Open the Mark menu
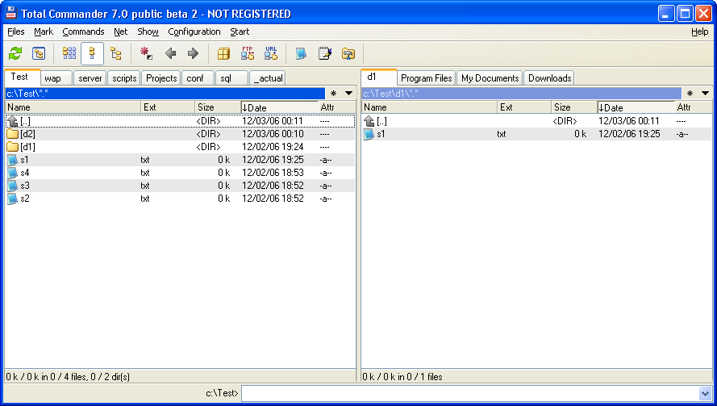This screenshot has height=406, width=717. [44, 31]
